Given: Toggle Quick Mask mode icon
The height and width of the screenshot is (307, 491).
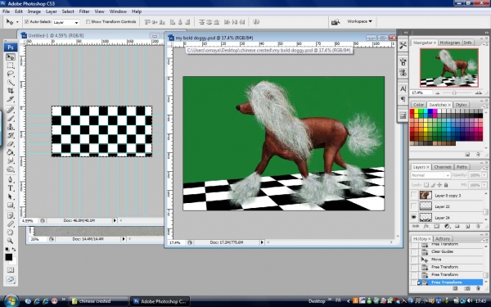Looking at the screenshot, I should coord(11,269).
